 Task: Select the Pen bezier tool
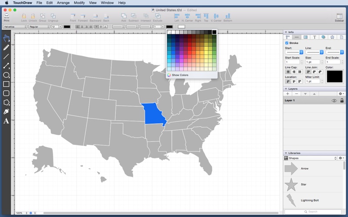point(6,112)
